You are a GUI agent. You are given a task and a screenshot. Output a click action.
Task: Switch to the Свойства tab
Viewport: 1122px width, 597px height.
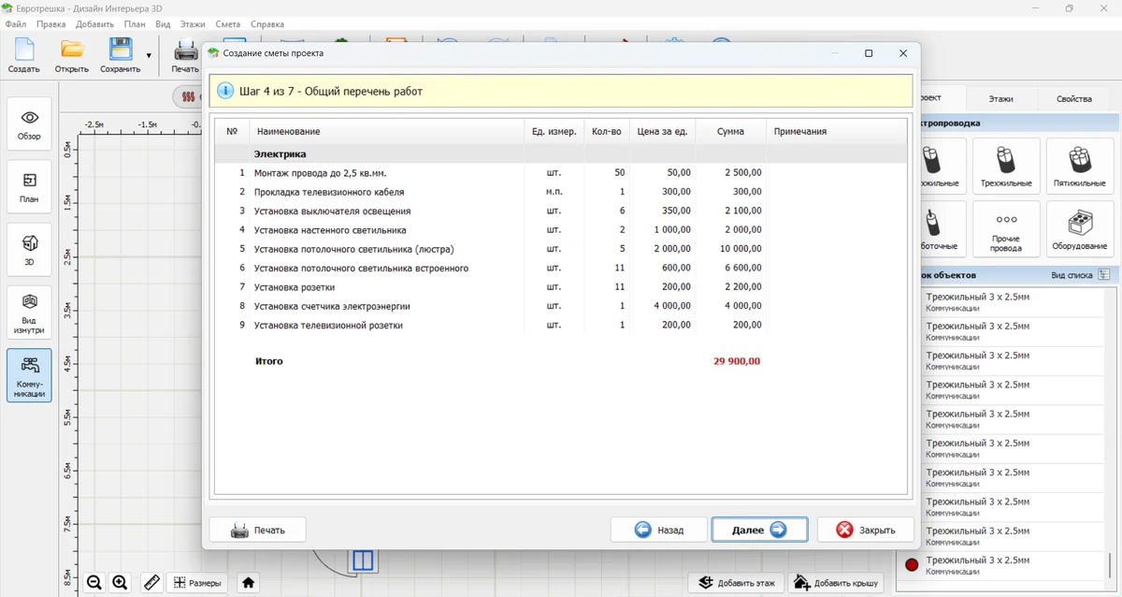[x=1073, y=98]
